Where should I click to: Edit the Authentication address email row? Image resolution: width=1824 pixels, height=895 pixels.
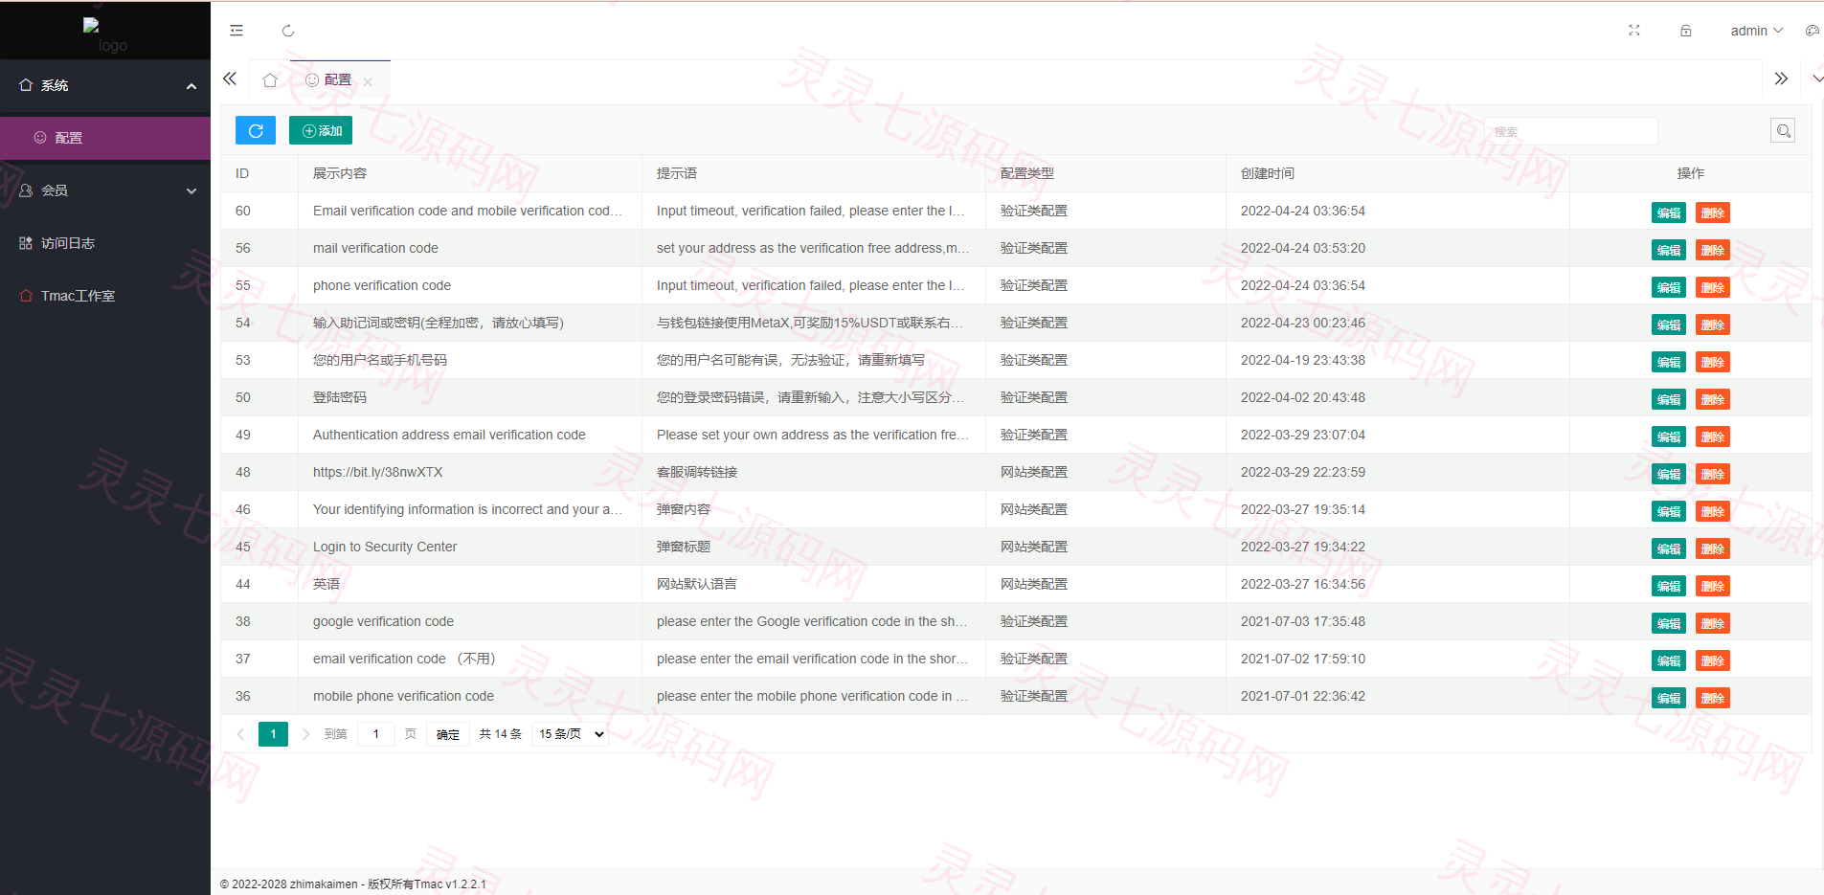click(1669, 436)
